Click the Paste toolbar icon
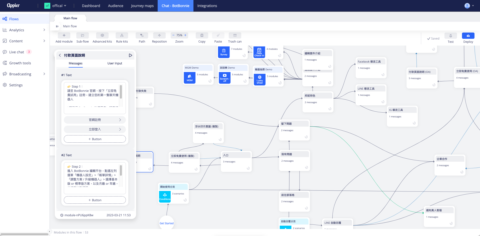The width and height of the screenshot is (480, 236). pos(218,35)
